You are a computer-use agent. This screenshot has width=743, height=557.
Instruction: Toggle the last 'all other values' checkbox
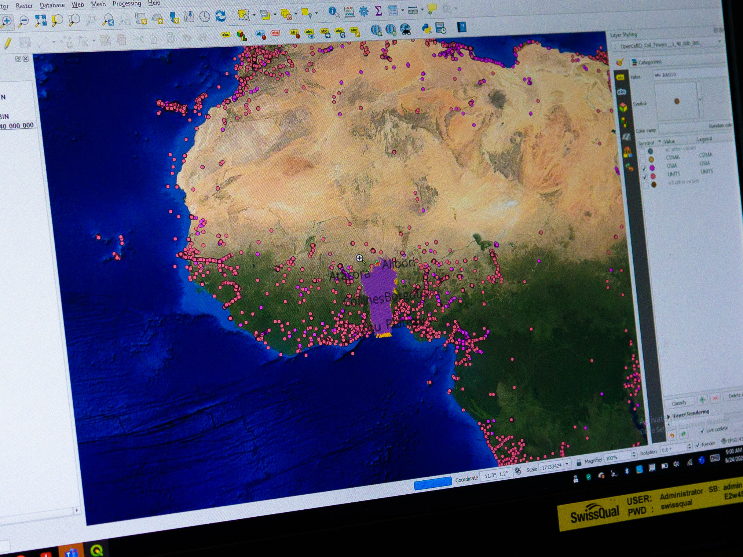pyautogui.click(x=646, y=185)
